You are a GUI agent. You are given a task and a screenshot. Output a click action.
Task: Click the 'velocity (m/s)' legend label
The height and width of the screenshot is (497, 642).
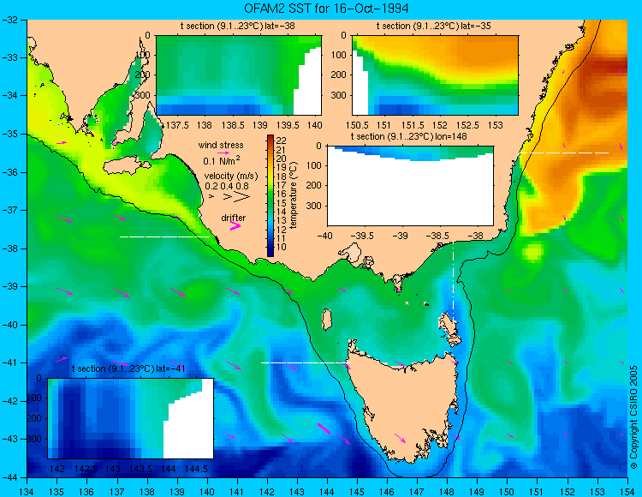[231, 177]
